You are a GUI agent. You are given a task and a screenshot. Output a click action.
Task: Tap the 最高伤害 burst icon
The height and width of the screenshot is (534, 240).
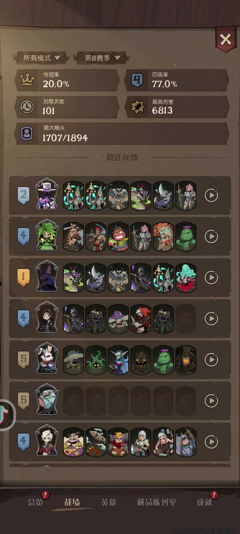tap(137, 107)
